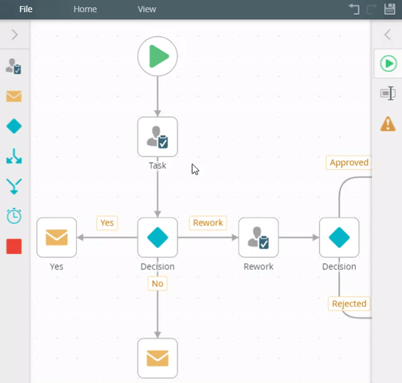
Task: Click the 'Rework' caption under task node
Action: point(259,267)
